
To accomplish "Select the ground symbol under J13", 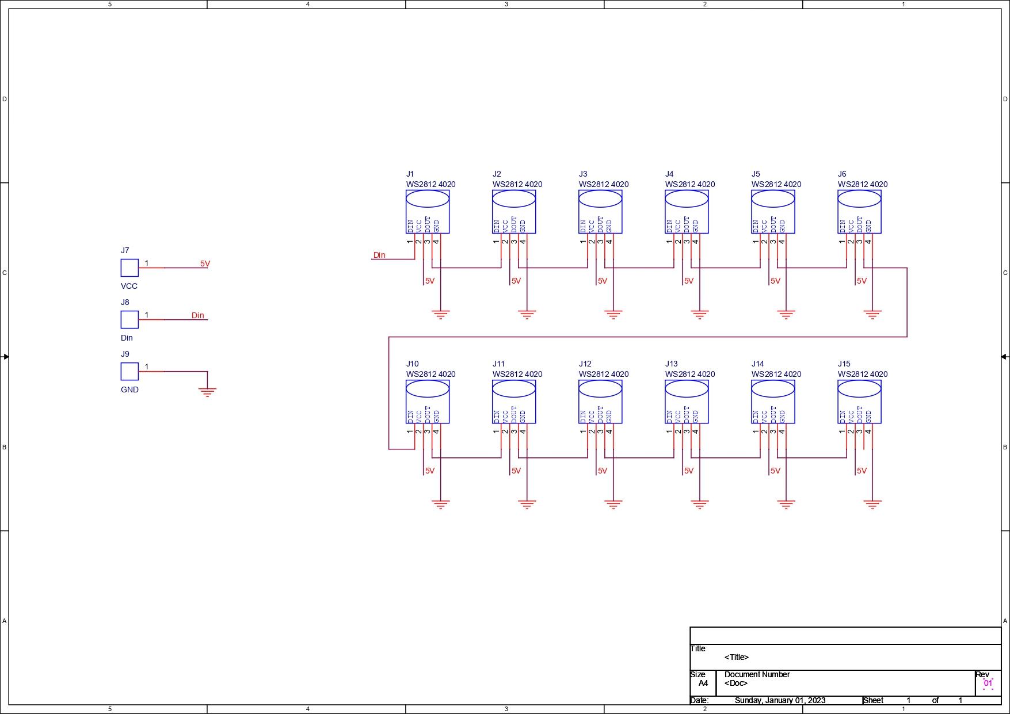I will pos(700,505).
